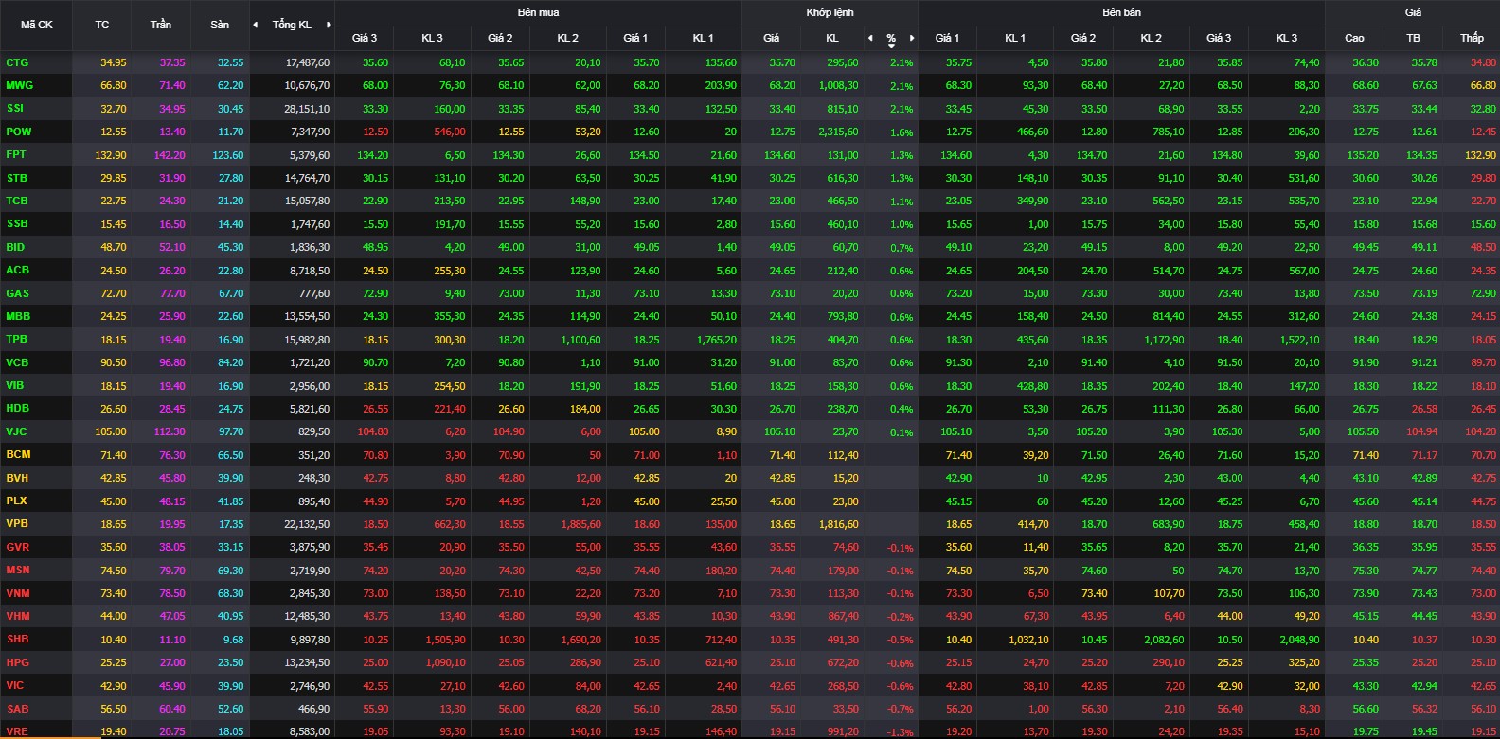The height and width of the screenshot is (739, 1500).
Task: Click VJC average price 104.94
Action: [1421, 431]
